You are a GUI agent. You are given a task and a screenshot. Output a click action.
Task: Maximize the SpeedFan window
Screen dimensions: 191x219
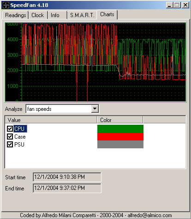click(177, 5)
